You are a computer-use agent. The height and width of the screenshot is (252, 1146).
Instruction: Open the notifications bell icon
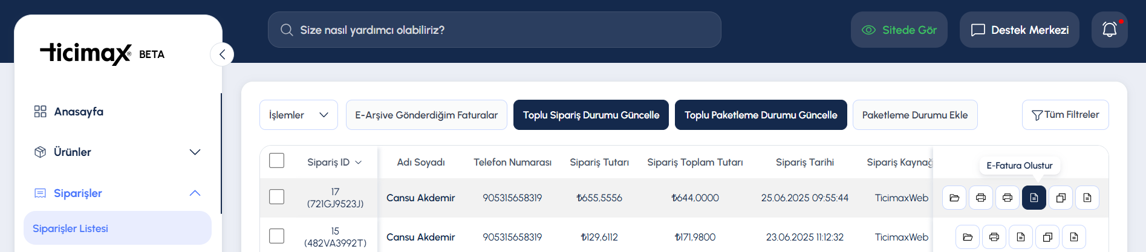click(1109, 30)
